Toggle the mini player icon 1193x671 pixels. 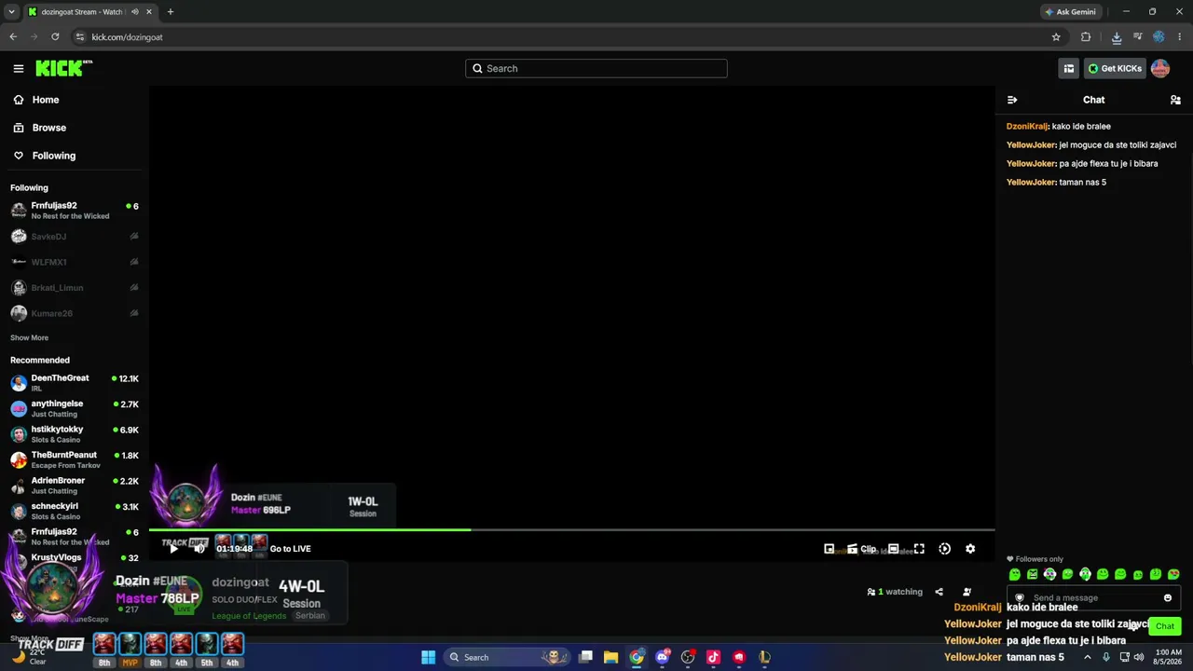(830, 549)
